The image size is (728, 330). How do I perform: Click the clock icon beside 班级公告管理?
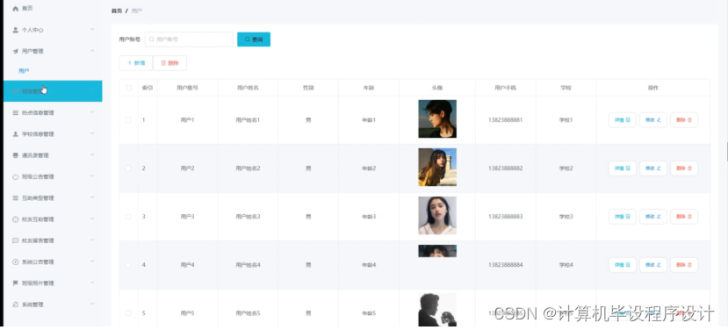[15, 176]
